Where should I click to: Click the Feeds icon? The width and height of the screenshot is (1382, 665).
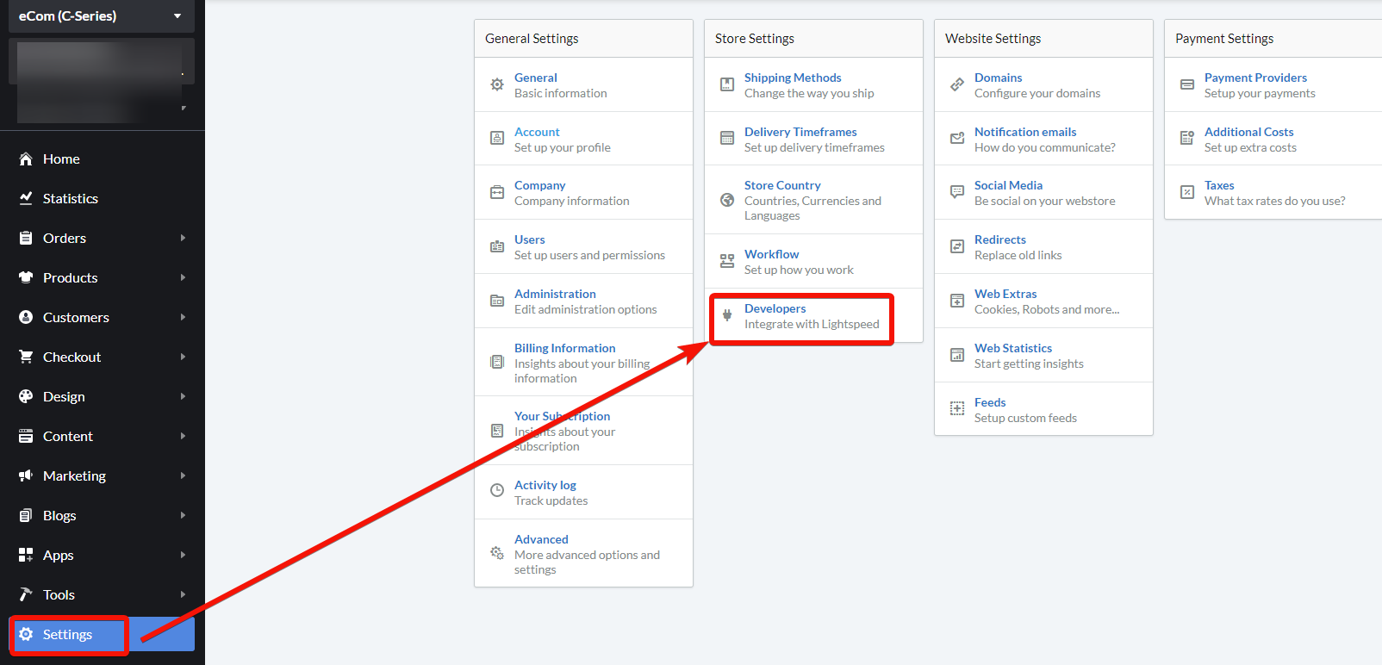pyautogui.click(x=957, y=408)
